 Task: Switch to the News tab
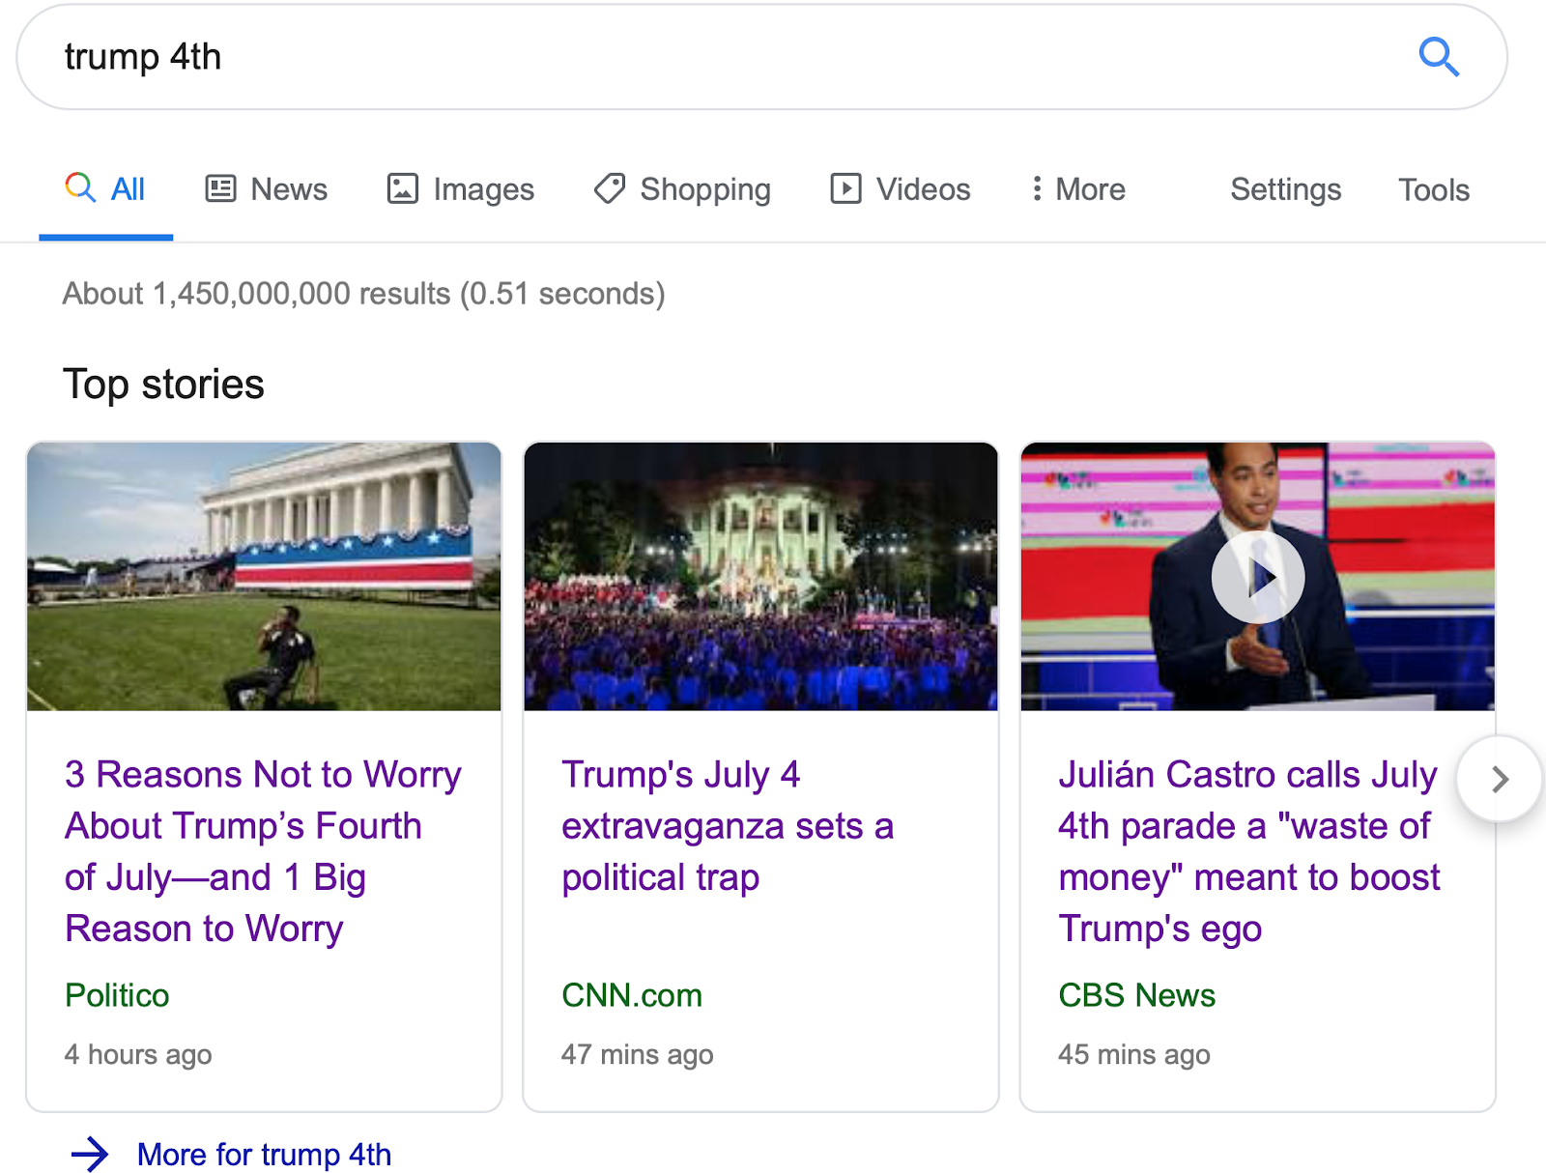(267, 189)
